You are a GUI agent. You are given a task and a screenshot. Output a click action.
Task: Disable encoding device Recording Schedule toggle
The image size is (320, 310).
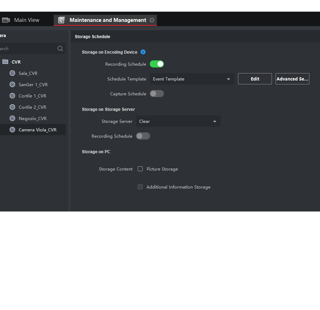click(x=157, y=64)
